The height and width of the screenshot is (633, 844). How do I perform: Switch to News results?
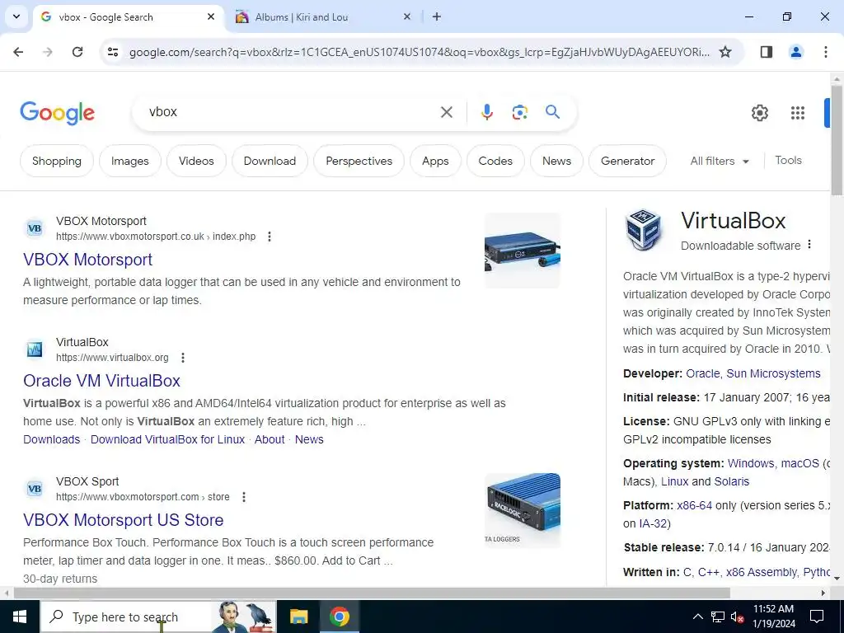(x=556, y=161)
